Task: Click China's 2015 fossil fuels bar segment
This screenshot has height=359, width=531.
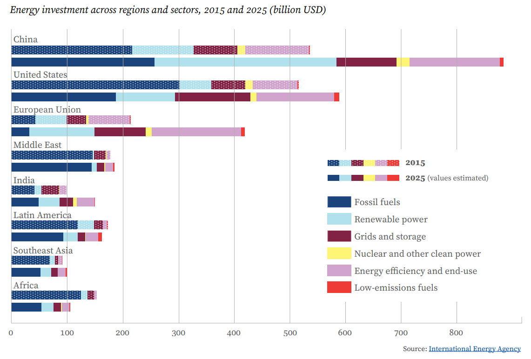Action: pos(72,50)
